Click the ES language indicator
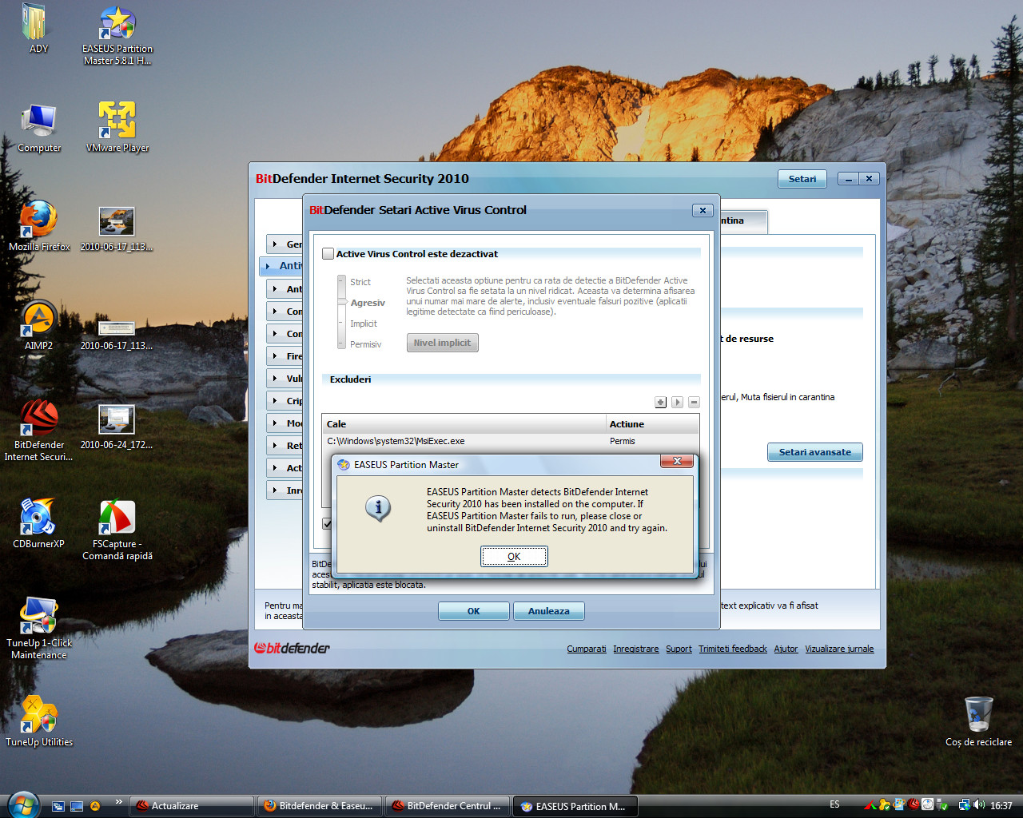The image size is (1023, 818). click(834, 805)
